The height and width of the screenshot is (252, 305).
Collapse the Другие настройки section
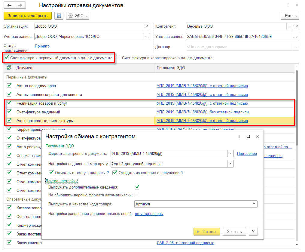click(x=62, y=181)
